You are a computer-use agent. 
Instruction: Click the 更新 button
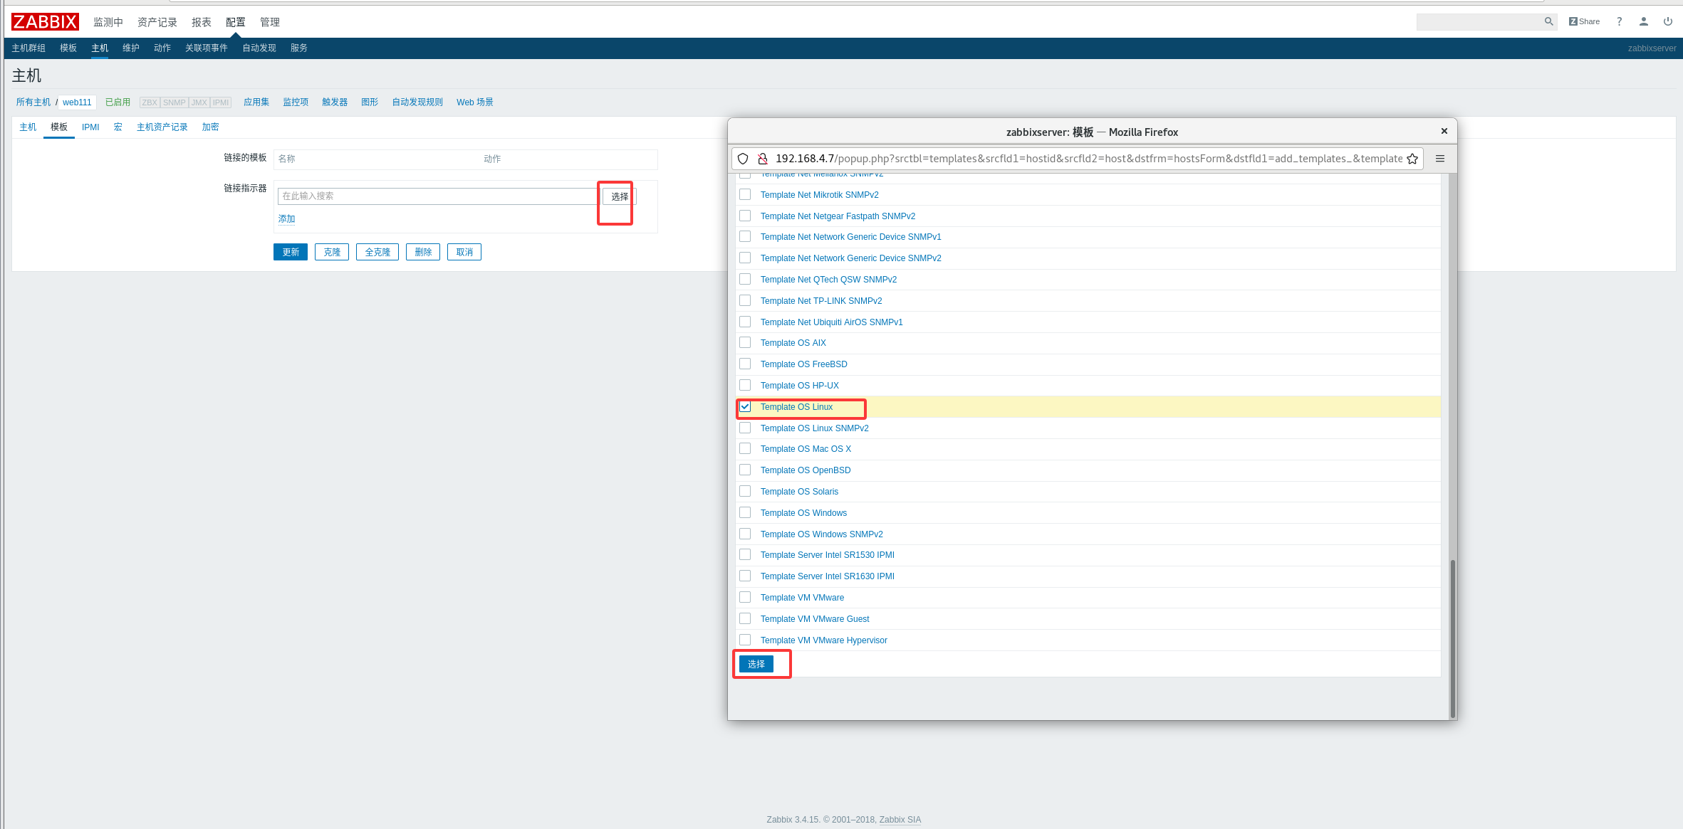point(290,252)
